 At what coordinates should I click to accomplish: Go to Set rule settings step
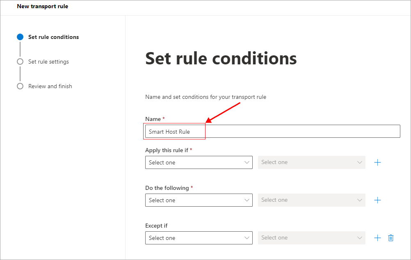(x=48, y=62)
